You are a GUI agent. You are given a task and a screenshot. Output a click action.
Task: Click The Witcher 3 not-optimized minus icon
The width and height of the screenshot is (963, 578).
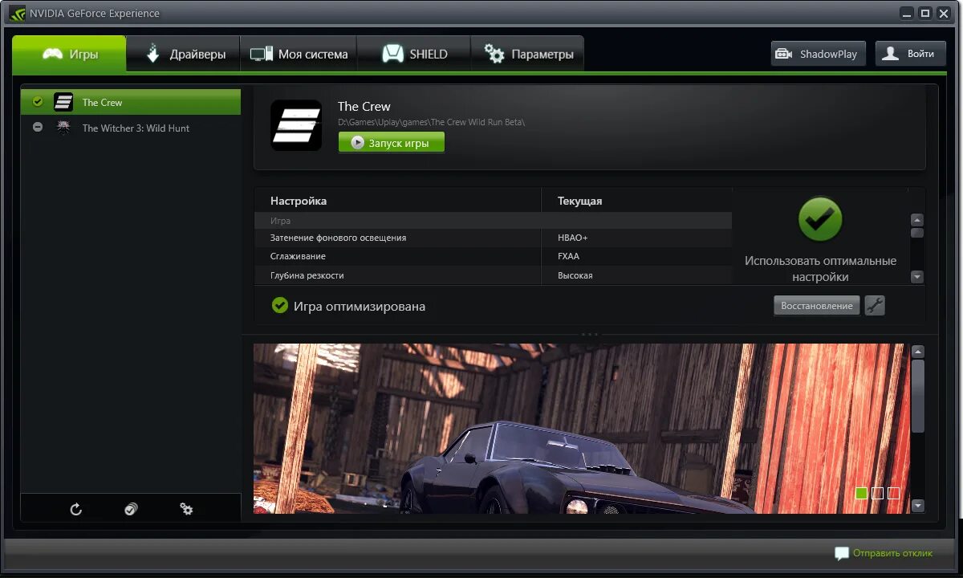[x=37, y=128]
